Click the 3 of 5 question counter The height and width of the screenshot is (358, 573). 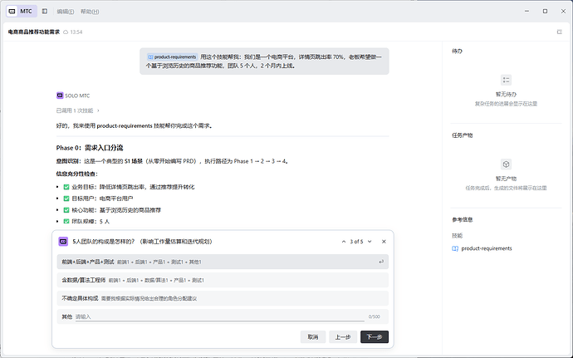tap(356, 242)
